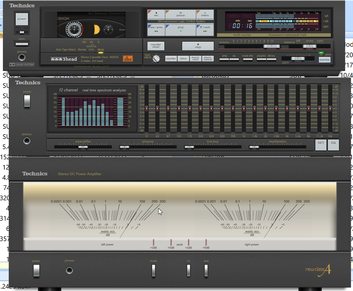Click the phones jack on the power amplifier
Image resolution: width=353 pixels, height=291 pixels.
[x=70, y=270]
